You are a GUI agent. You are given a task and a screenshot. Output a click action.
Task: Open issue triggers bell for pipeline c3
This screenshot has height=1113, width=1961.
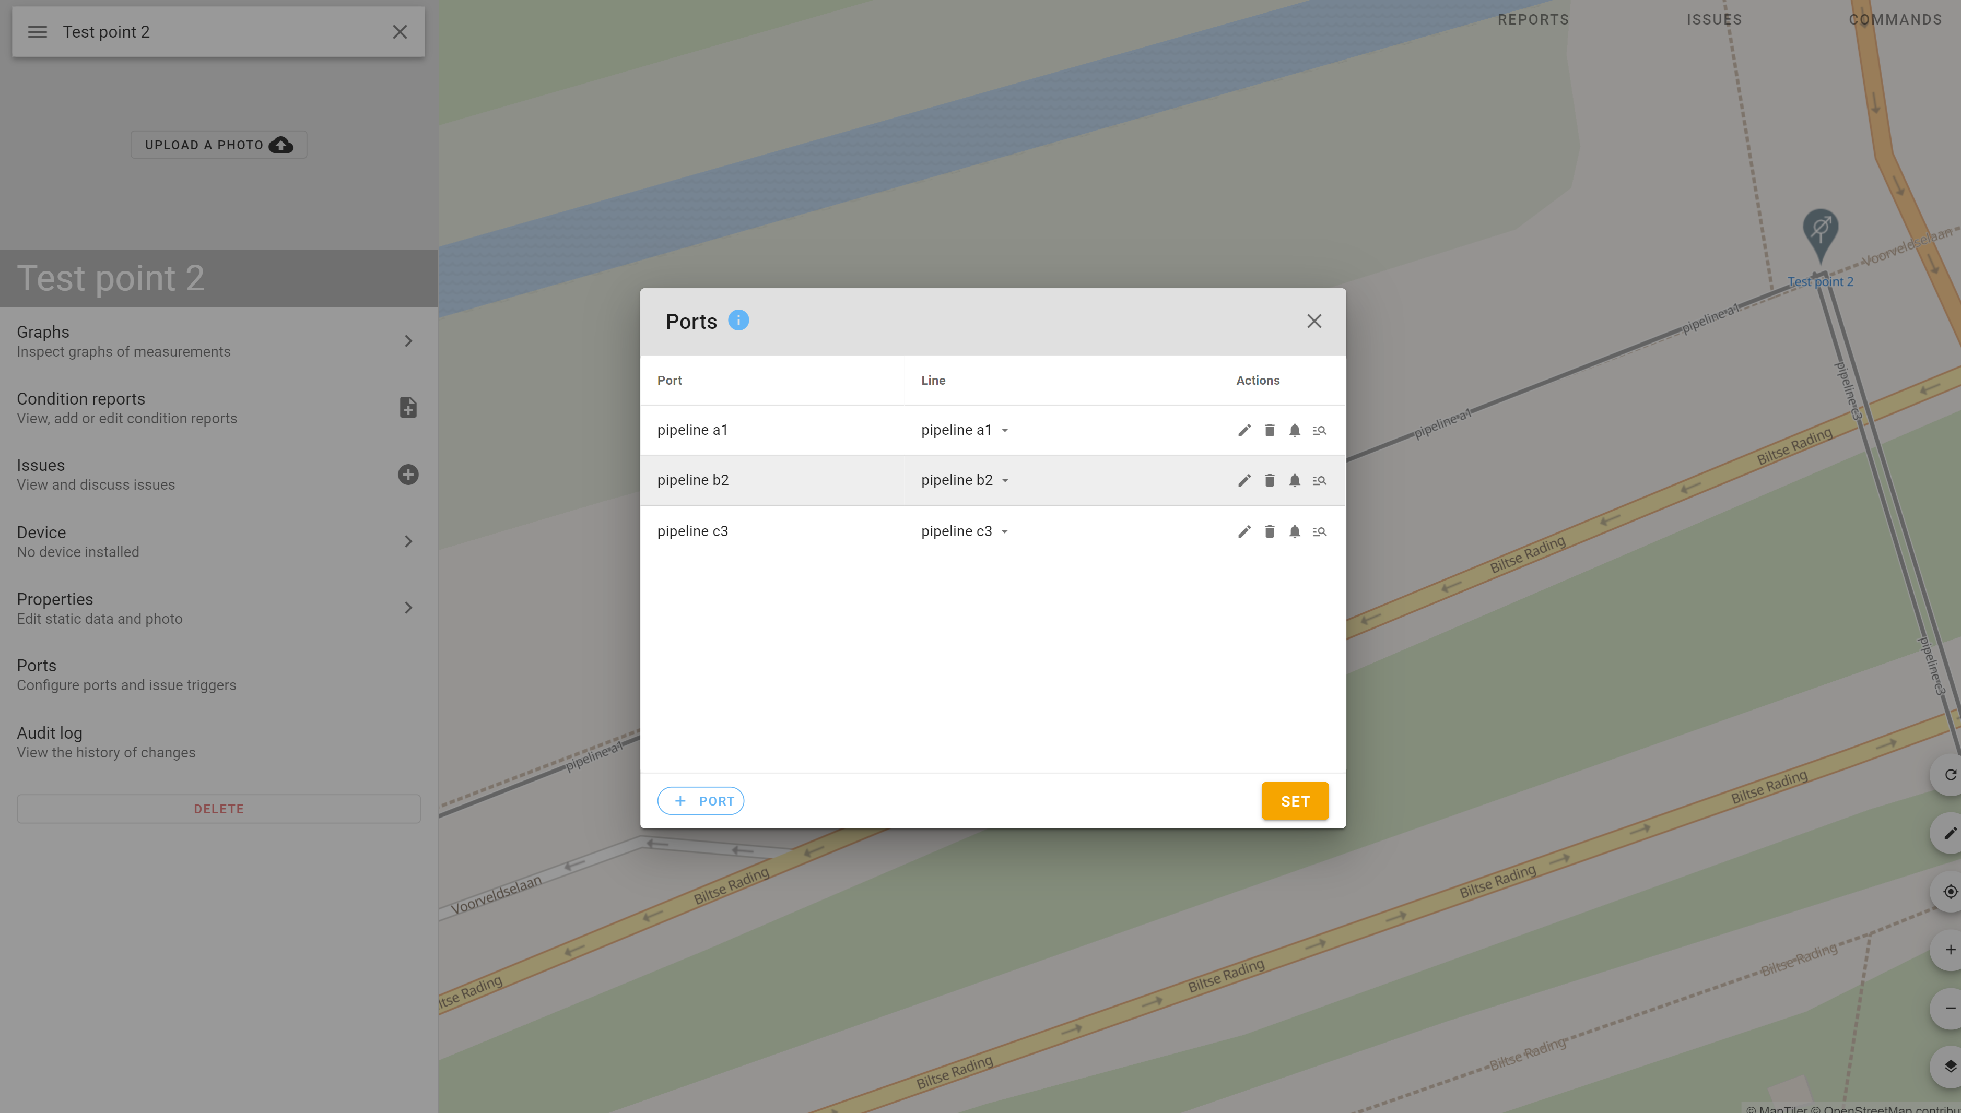click(x=1295, y=531)
